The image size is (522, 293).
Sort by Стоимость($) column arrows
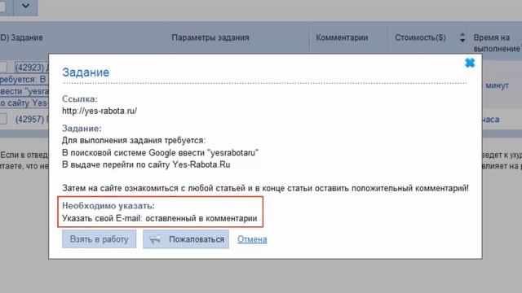pyautogui.click(x=462, y=37)
